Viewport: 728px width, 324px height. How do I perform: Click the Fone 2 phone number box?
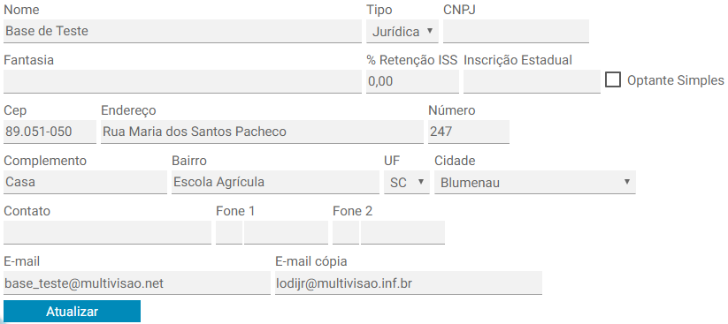point(402,232)
